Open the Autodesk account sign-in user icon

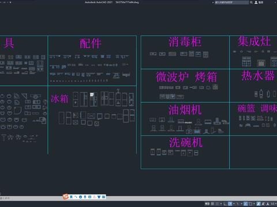click(x=256, y=2)
